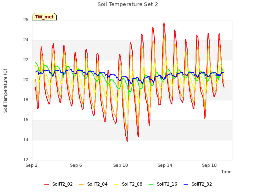Click the chart title Soil Temperature Set 2
This screenshot has height=192, width=256.
click(128, 4)
